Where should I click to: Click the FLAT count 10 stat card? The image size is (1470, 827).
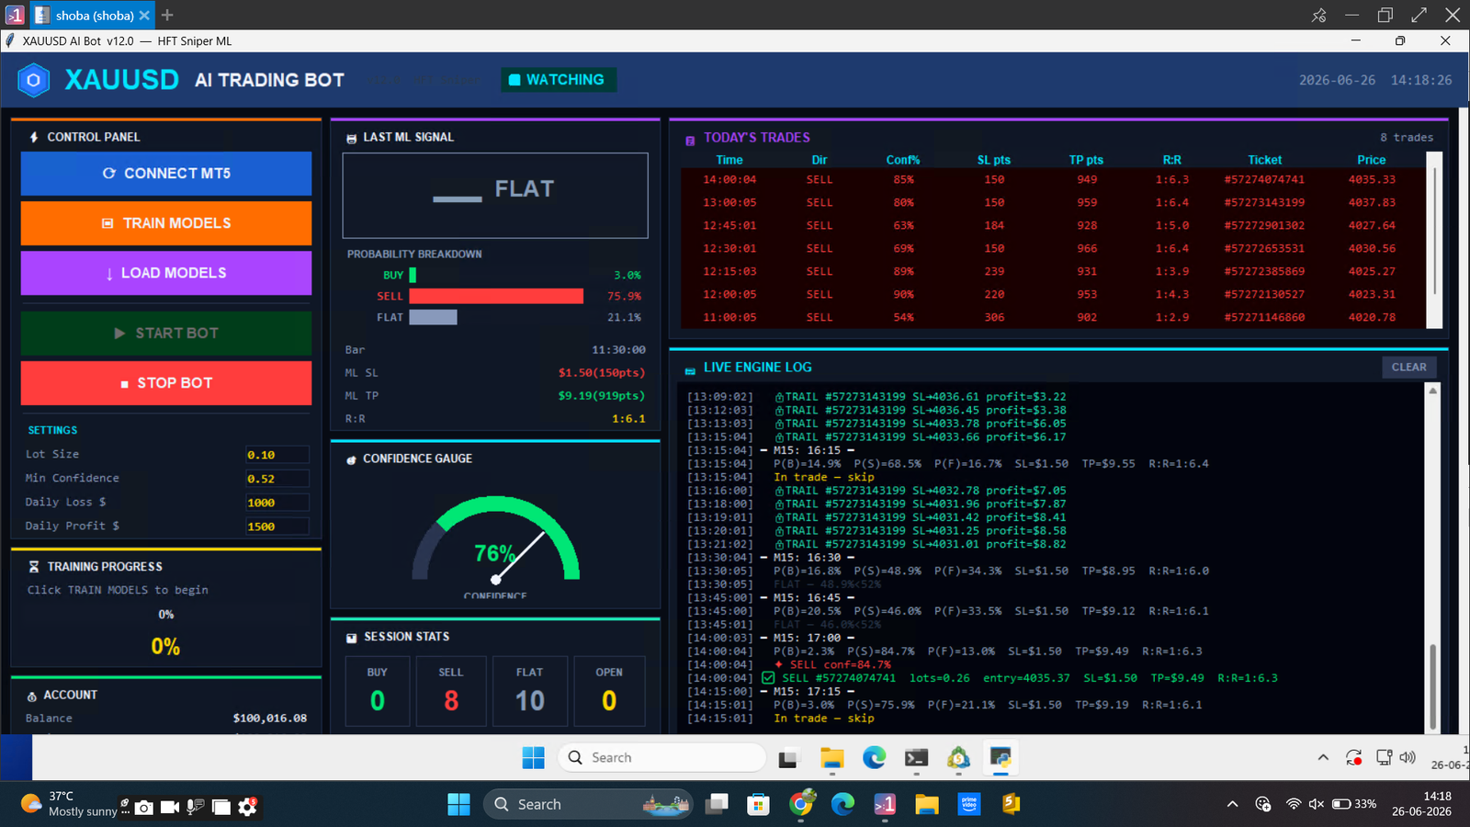pos(530,691)
